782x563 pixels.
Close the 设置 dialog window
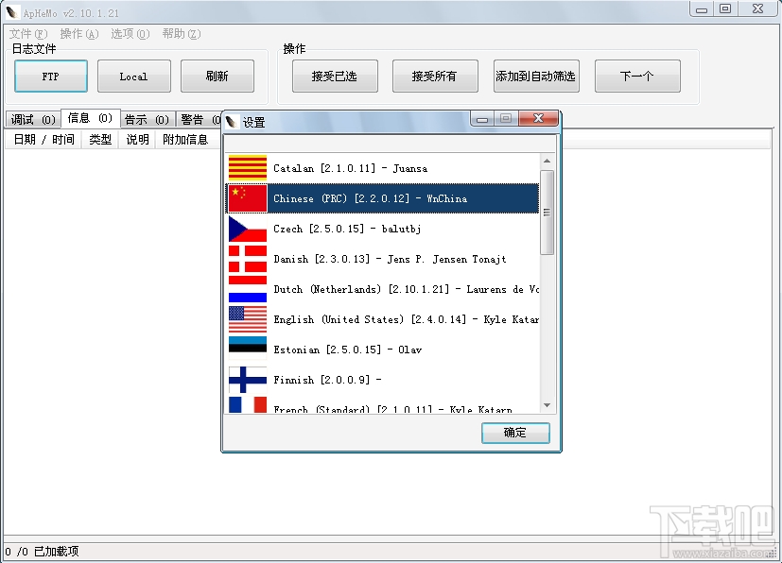point(538,118)
